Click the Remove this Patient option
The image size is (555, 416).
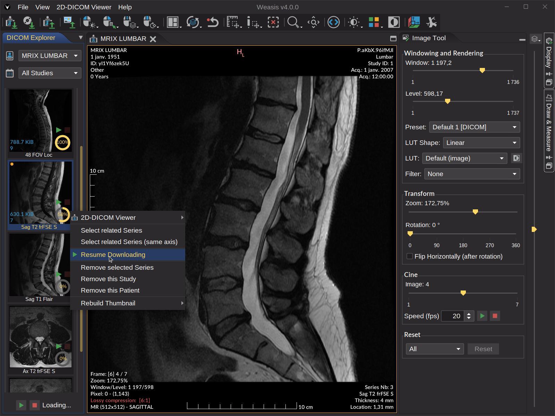(110, 290)
